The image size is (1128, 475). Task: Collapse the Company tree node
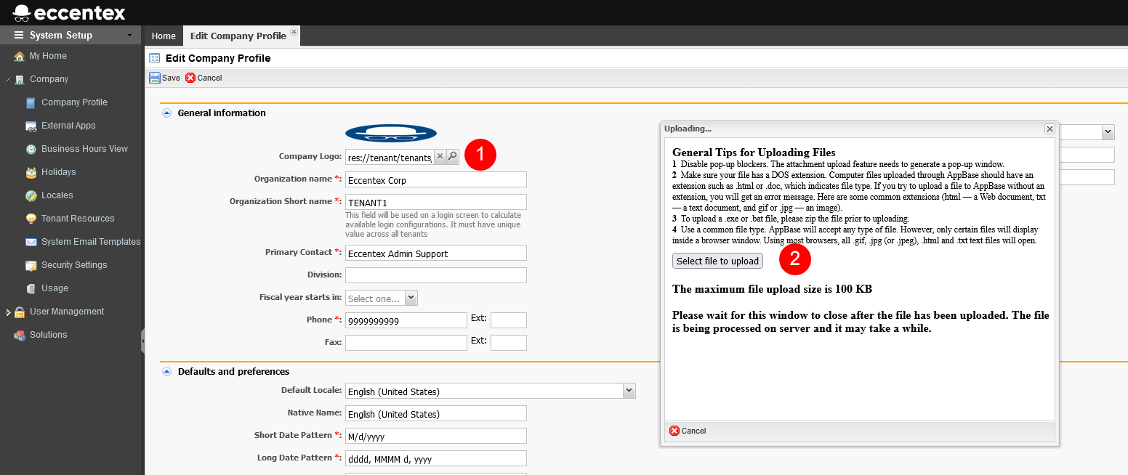coord(8,80)
